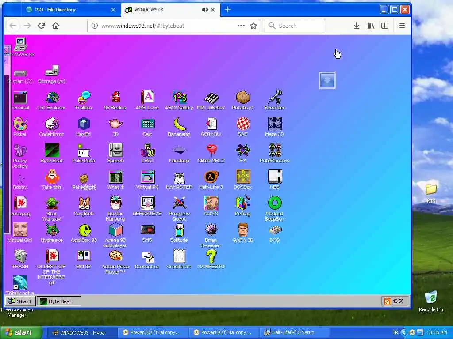453x339 pixels.
Task: Show browser downloads
Action: 357,26
